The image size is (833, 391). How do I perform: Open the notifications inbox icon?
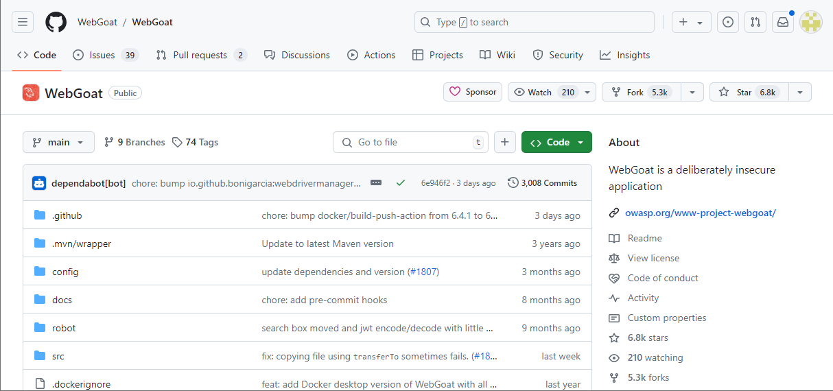783,22
